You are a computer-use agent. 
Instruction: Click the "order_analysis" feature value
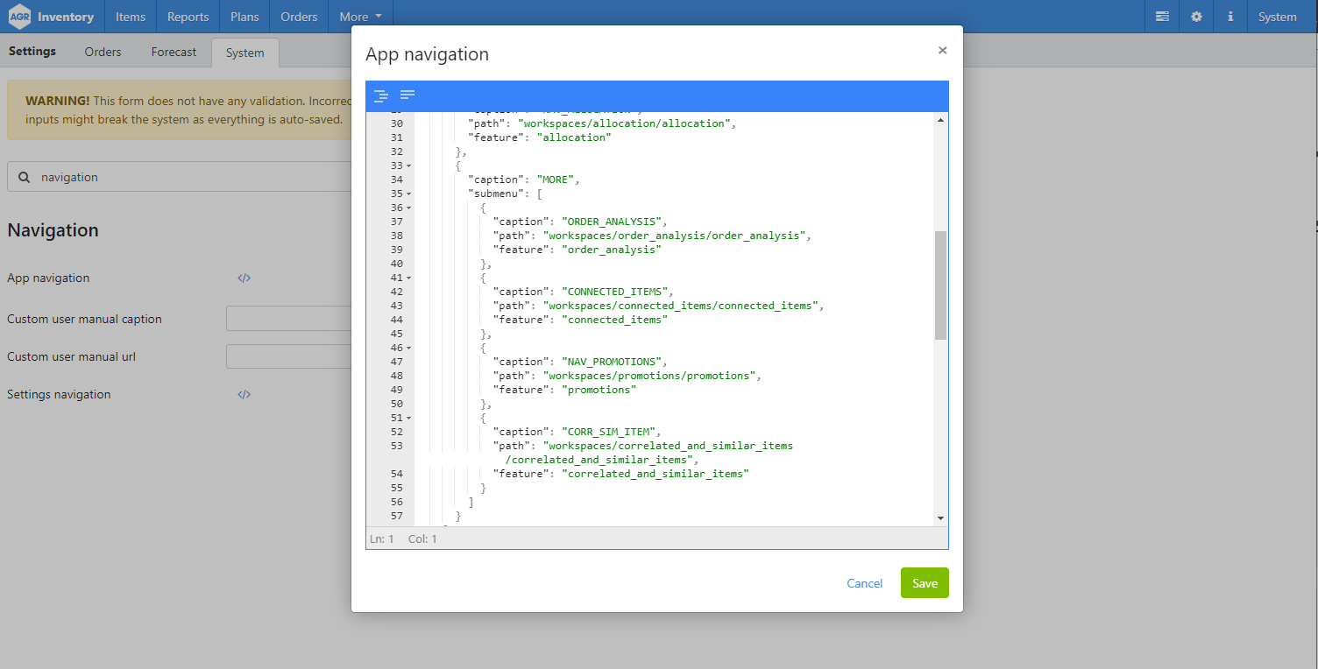(612, 250)
